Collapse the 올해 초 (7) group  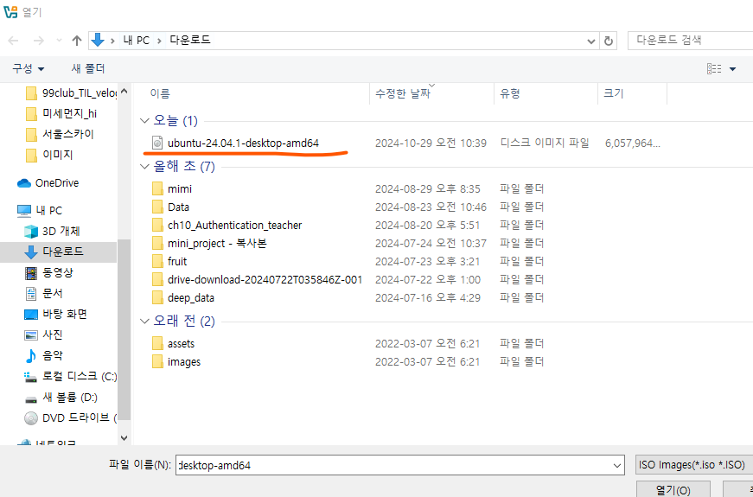click(x=144, y=167)
